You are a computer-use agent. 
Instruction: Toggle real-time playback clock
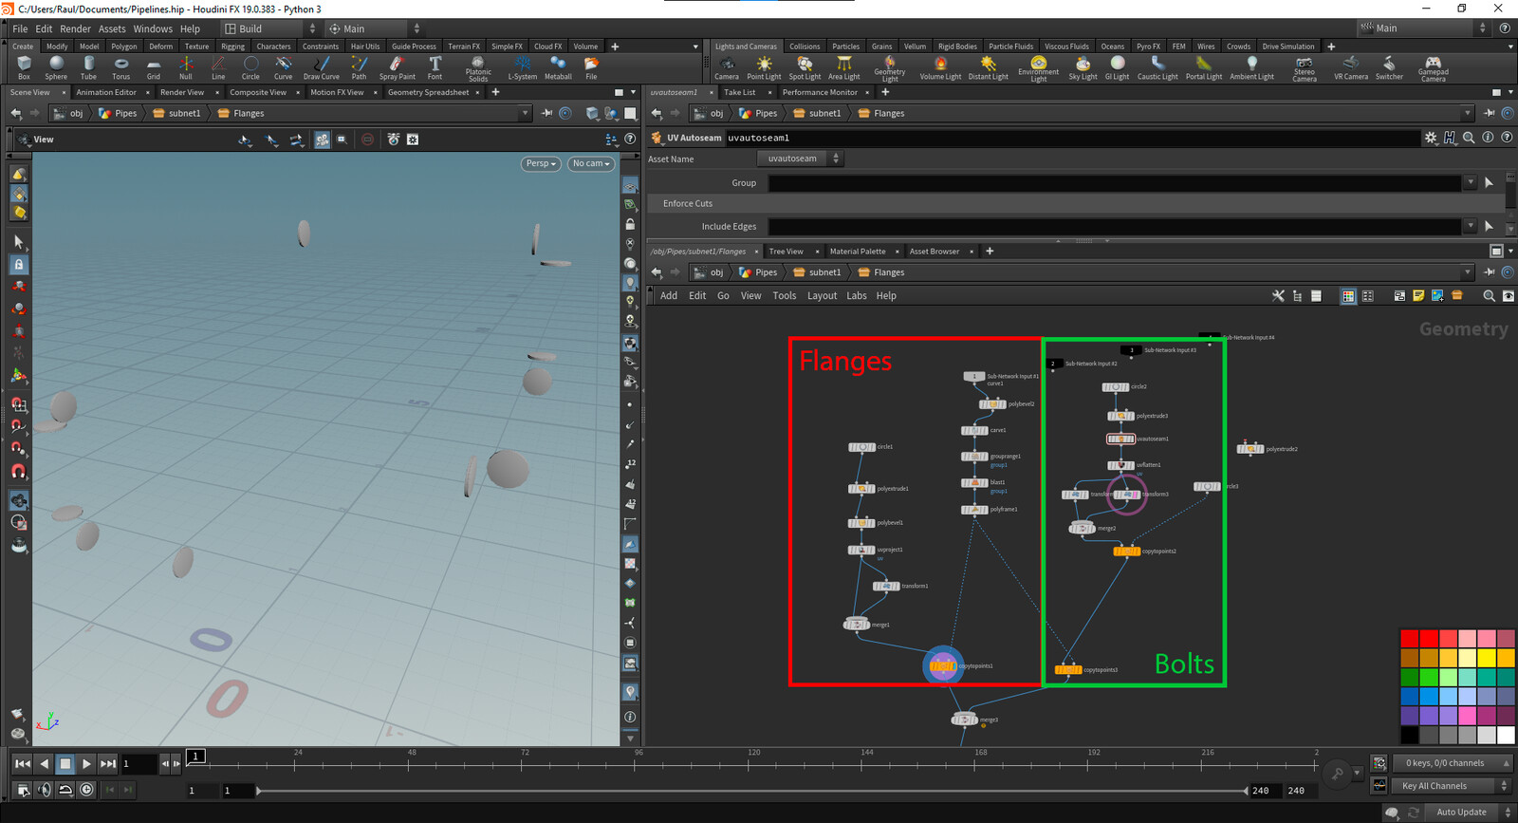[x=86, y=790]
